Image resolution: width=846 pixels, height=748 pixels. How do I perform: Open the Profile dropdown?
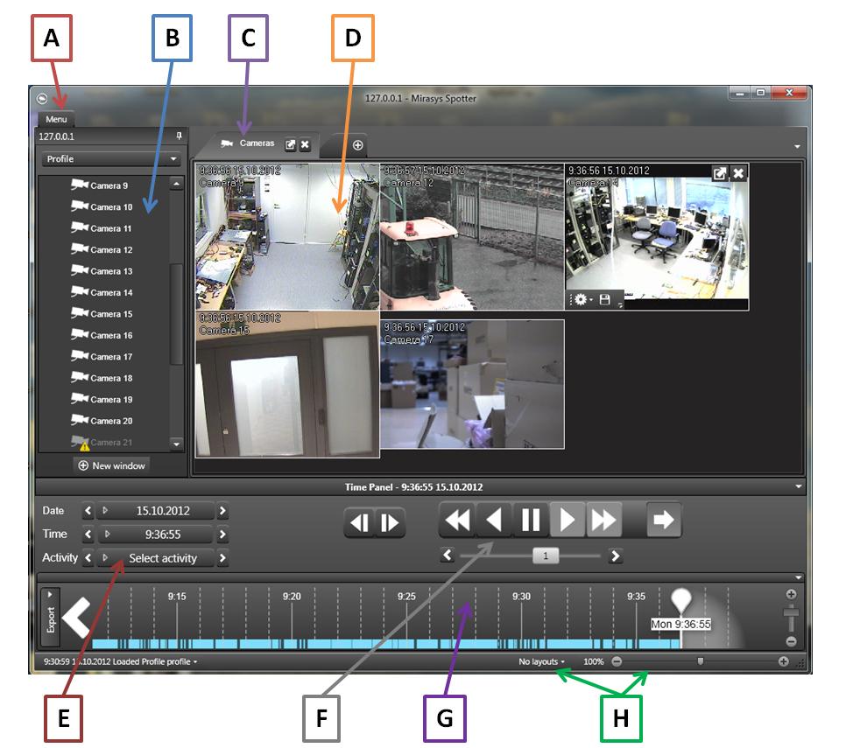[111, 159]
